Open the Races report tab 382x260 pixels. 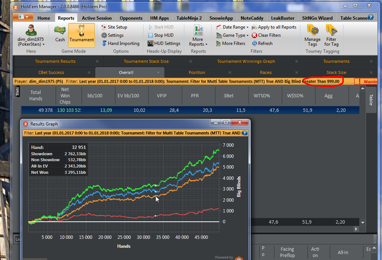[x=266, y=73]
